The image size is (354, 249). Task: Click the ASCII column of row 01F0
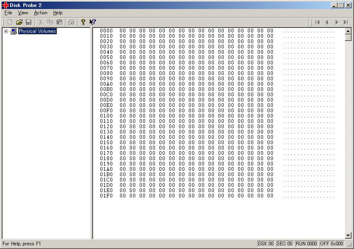(x=309, y=196)
